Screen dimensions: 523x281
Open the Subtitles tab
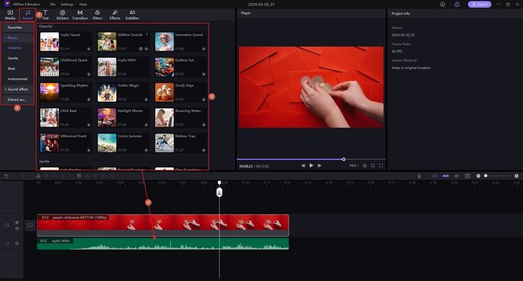132,15
